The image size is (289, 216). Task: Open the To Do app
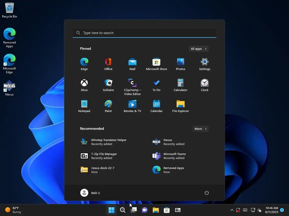pos(157,85)
